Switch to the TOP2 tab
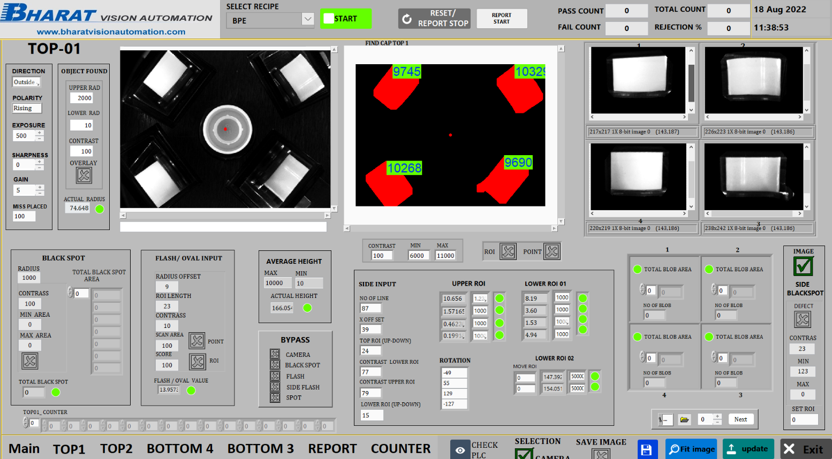Screen dimensions: 832x459 116,449
